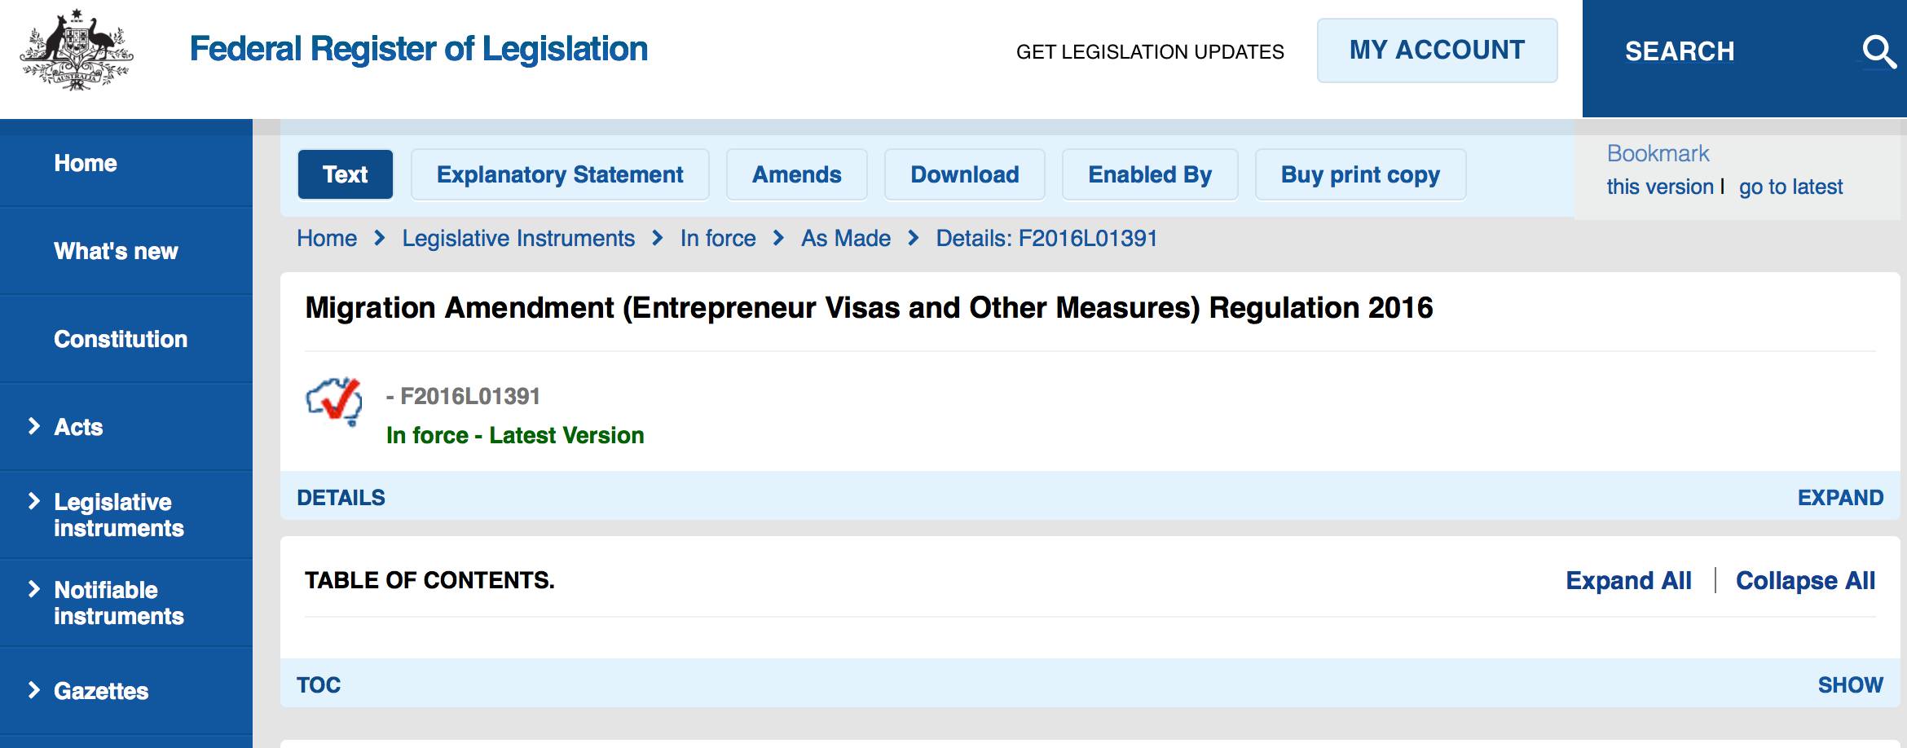Screen dimensions: 1907x748
Task: Expand the Acts sidebar chevron
Action: coord(34,426)
